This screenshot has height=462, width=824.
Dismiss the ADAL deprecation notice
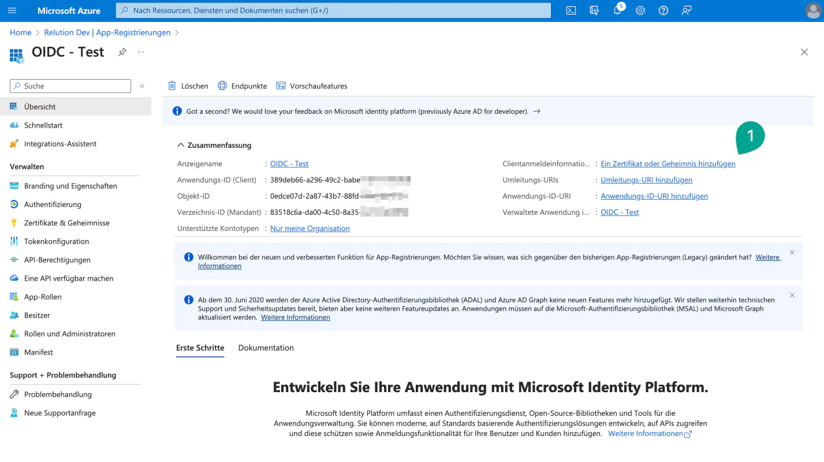(792, 295)
